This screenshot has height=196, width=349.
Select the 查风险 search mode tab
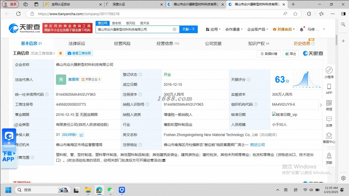point(131,23)
